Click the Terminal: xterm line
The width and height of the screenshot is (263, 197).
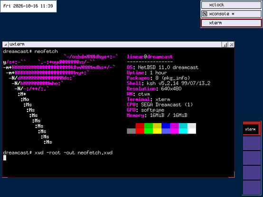(x=148, y=99)
